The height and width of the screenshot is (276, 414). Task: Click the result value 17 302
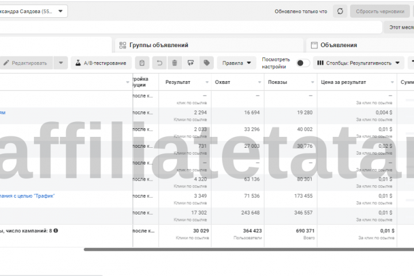tap(199, 213)
